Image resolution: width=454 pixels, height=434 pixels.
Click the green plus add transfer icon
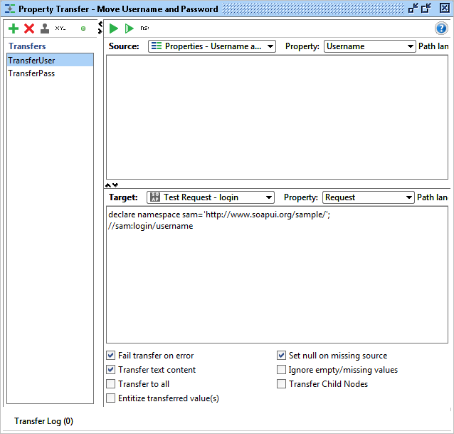(14, 29)
